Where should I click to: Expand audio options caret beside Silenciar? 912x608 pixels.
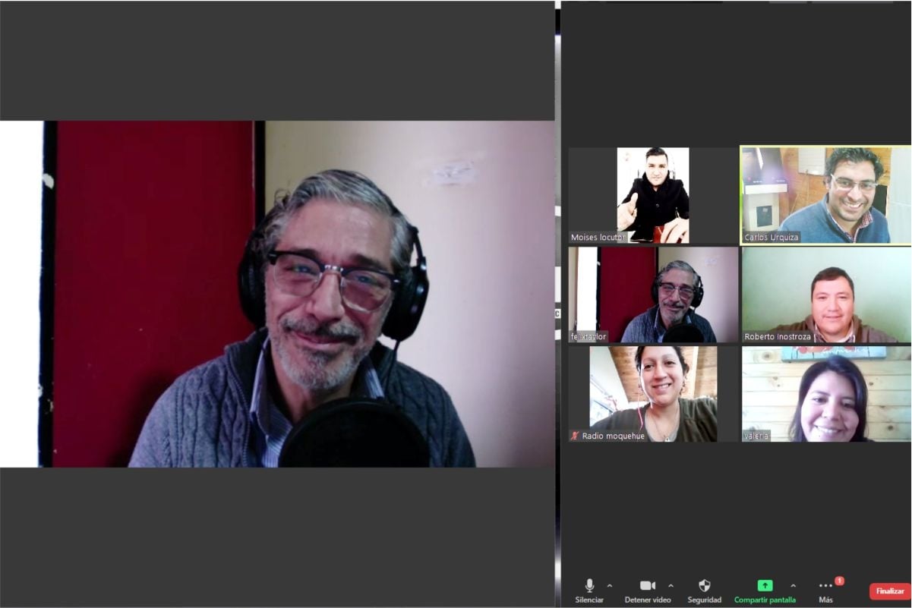point(610,585)
